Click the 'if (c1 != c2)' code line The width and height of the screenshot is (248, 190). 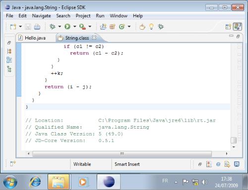click(x=84, y=47)
